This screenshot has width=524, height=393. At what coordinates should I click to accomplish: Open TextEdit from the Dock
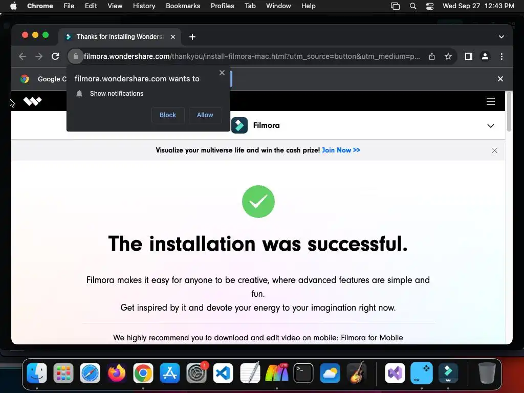point(250,372)
